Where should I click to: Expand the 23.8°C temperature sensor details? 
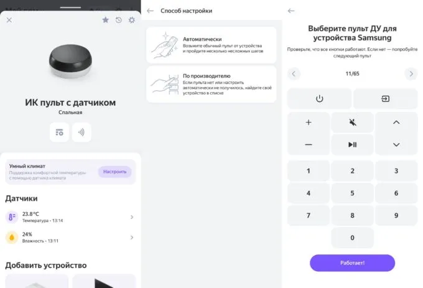[70, 217]
